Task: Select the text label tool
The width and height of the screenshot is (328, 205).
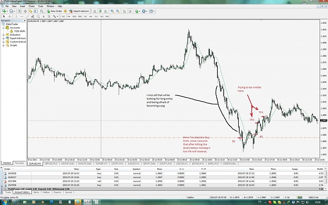Action: click(49, 16)
